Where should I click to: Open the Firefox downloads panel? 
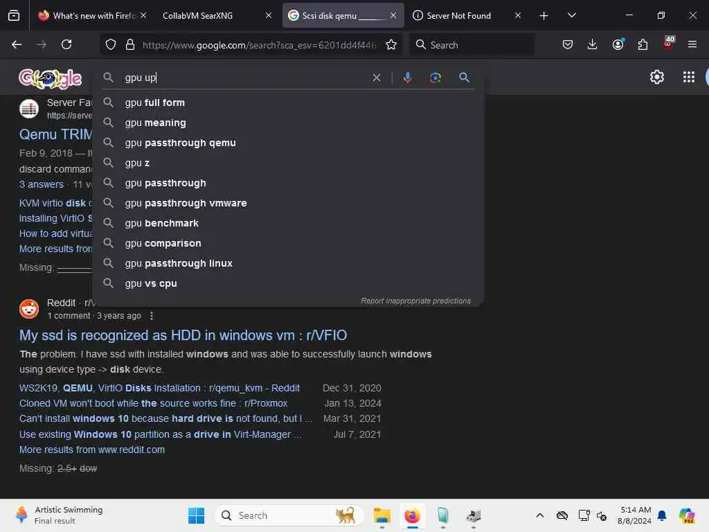pyautogui.click(x=593, y=44)
